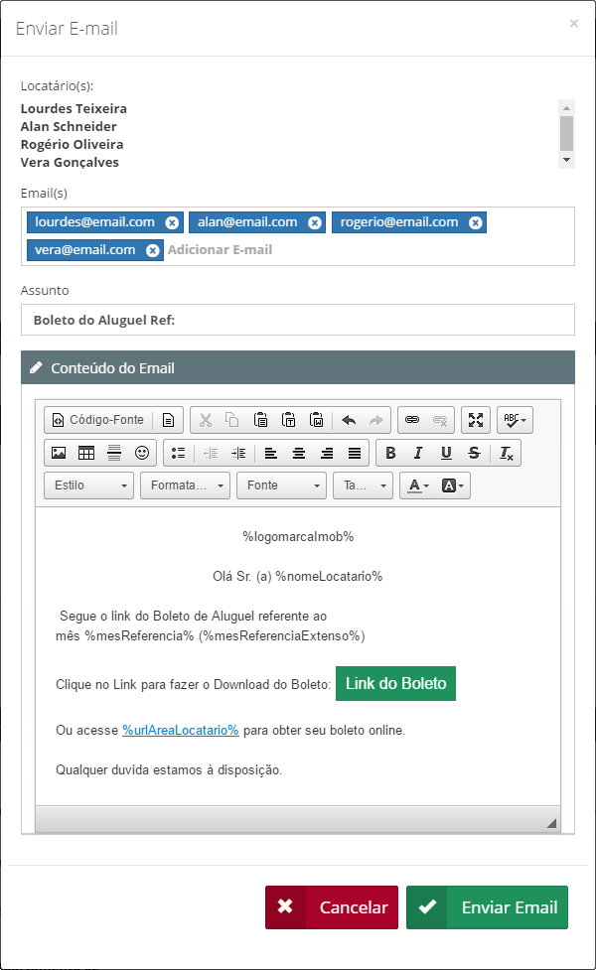Remove rogerio@email.com recipient
The height and width of the screenshot is (970, 596).
(476, 222)
